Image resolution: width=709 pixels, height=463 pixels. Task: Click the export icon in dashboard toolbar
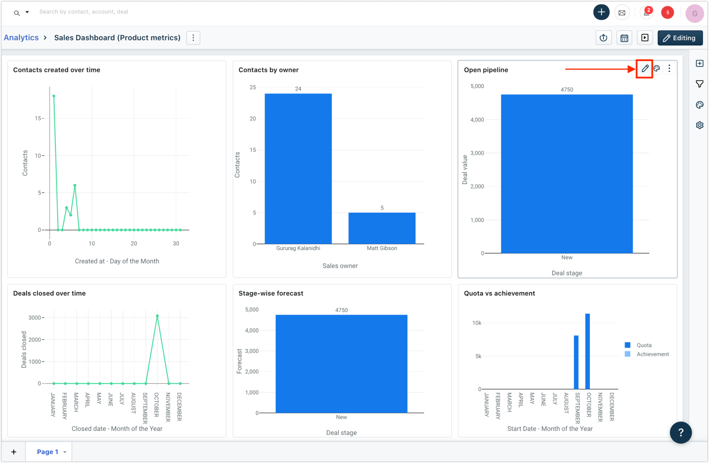[x=603, y=38]
